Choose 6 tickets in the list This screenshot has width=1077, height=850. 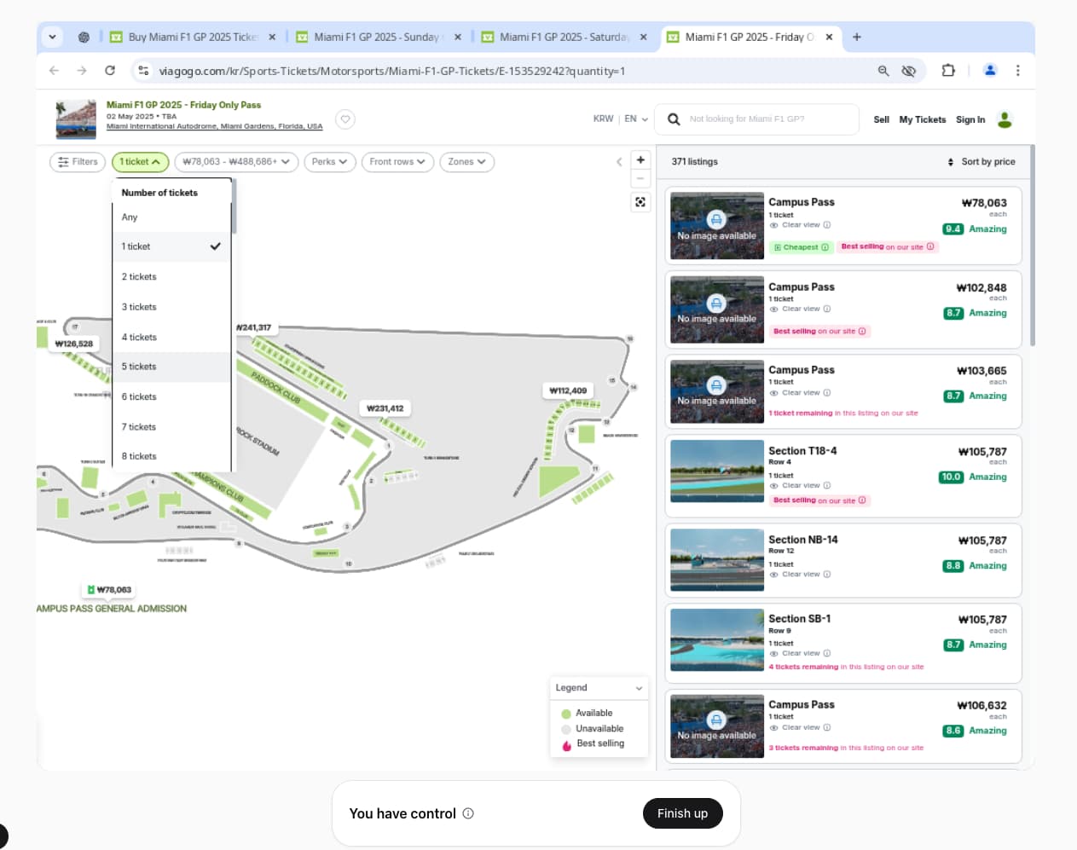pyautogui.click(x=171, y=397)
